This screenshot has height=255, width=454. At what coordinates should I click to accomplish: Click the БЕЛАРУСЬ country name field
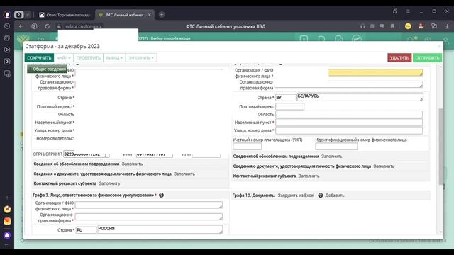(360, 97)
